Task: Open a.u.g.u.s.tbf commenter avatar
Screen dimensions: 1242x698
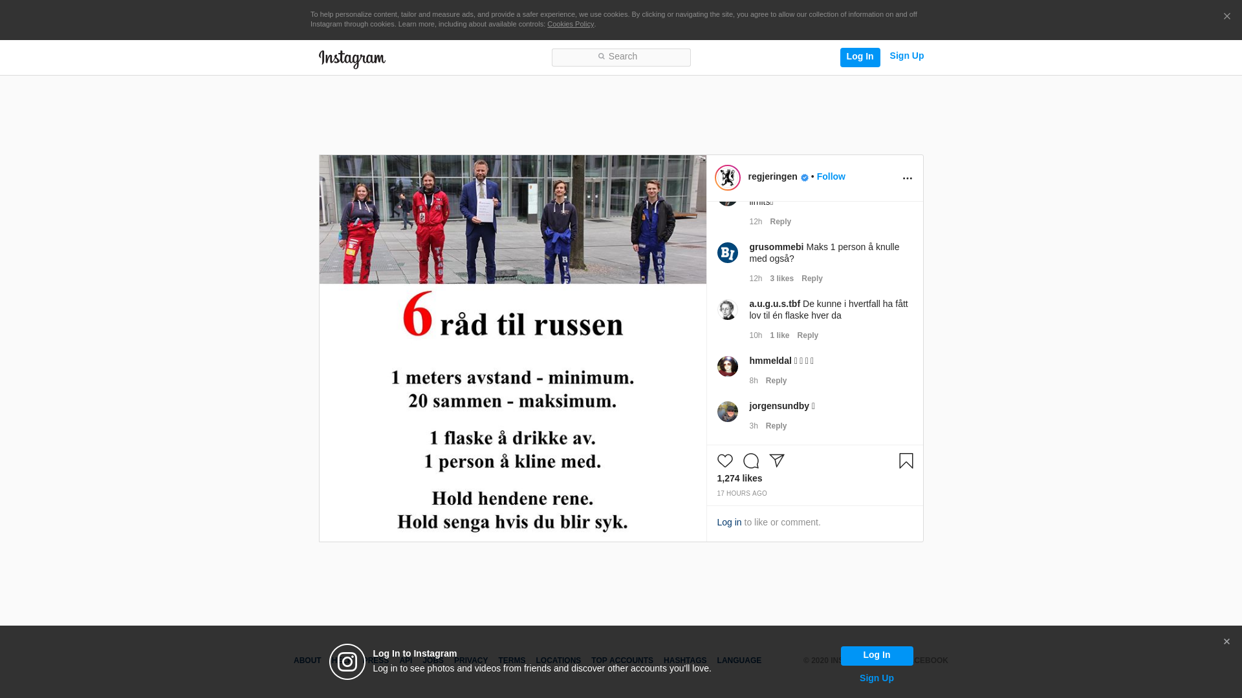Action: click(x=728, y=310)
